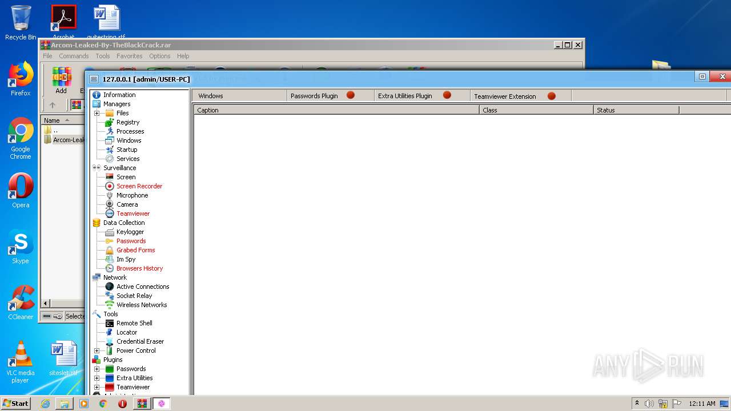This screenshot has width=731, height=411.
Task: Open the WinRAR Commands menu
Action: click(x=74, y=56)
